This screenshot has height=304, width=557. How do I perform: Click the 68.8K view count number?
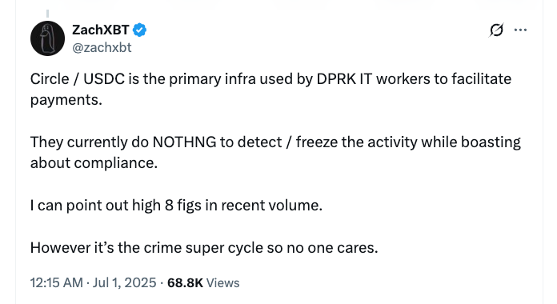(185, 282)
